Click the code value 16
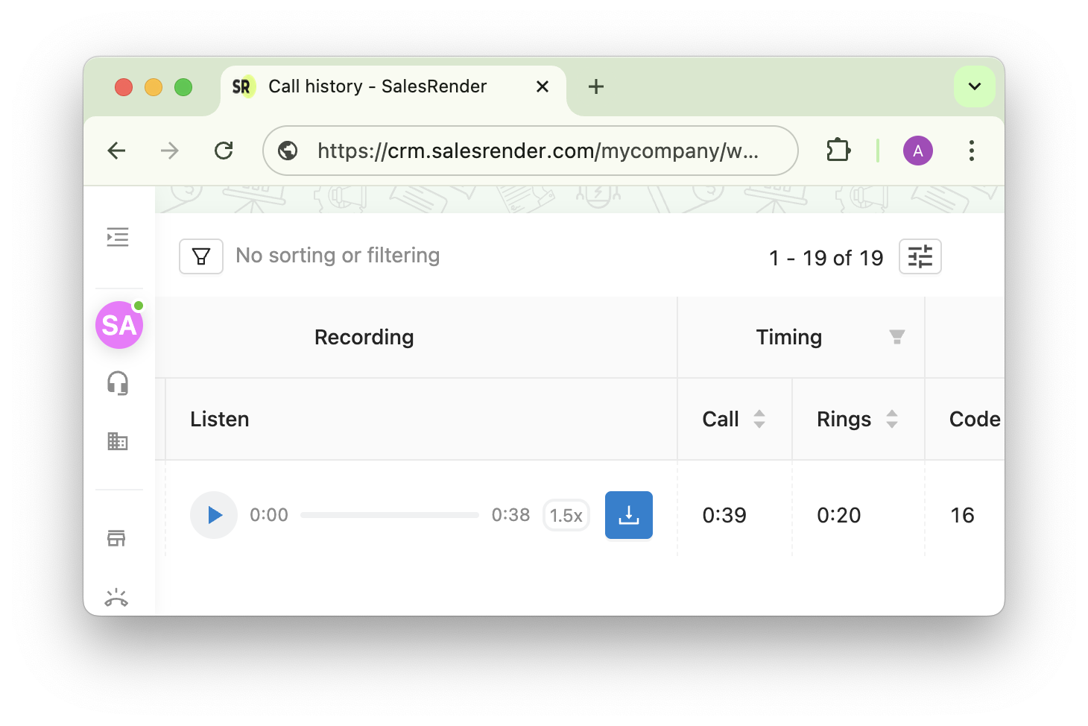This screenshot has width=1088, height=726. 962,515
